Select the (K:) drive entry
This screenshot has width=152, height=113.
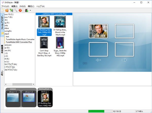coord(7,59)
